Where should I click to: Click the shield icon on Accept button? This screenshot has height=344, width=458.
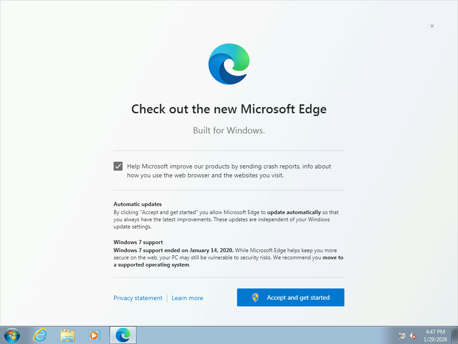255,297
